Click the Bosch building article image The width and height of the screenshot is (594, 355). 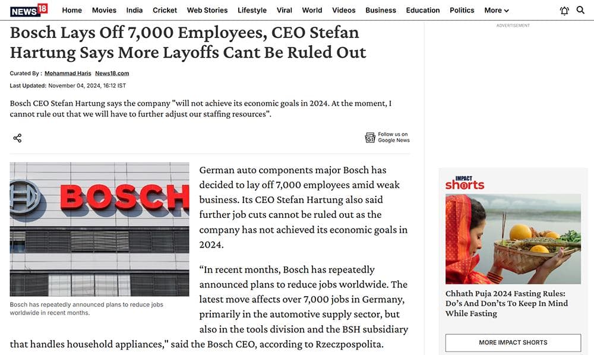pos(100,229)
